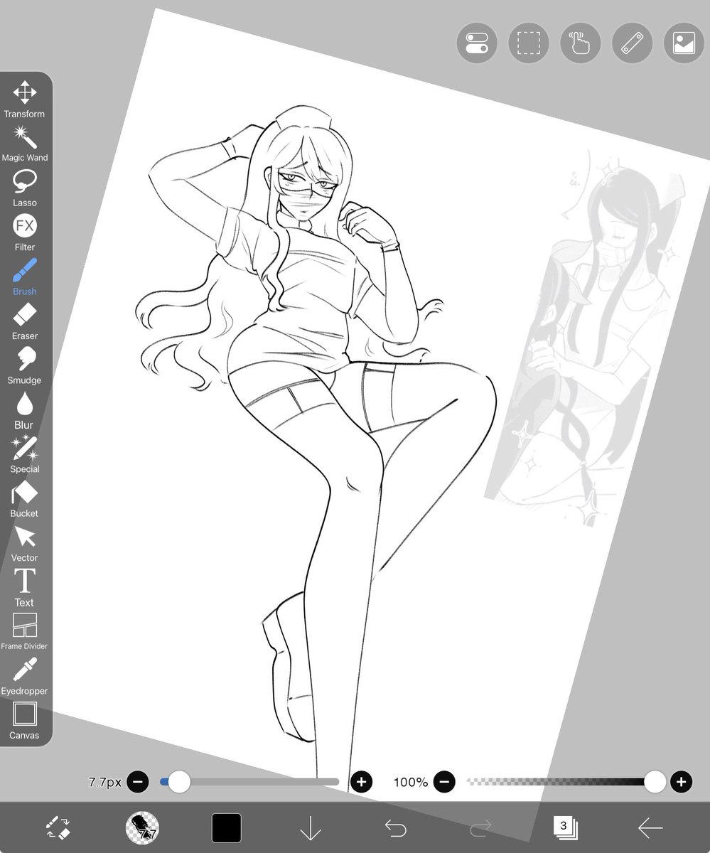Image resolution: width=710 pixels, height=853 pixels.
Task: Select the Lasso tool
Action: (25, 188)
